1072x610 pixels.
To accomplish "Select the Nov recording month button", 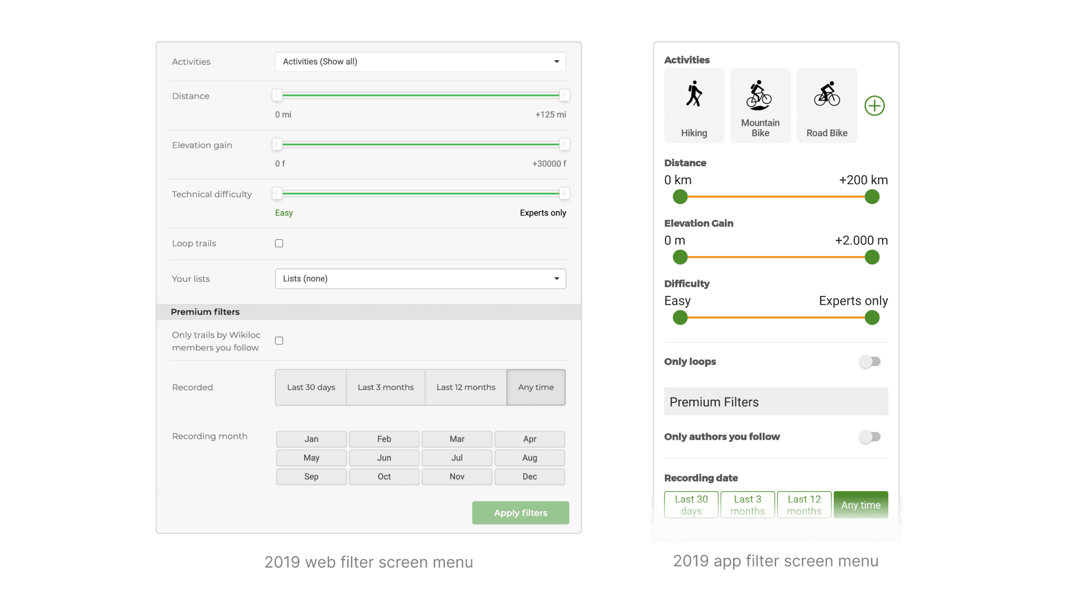I will coord(457,477).
